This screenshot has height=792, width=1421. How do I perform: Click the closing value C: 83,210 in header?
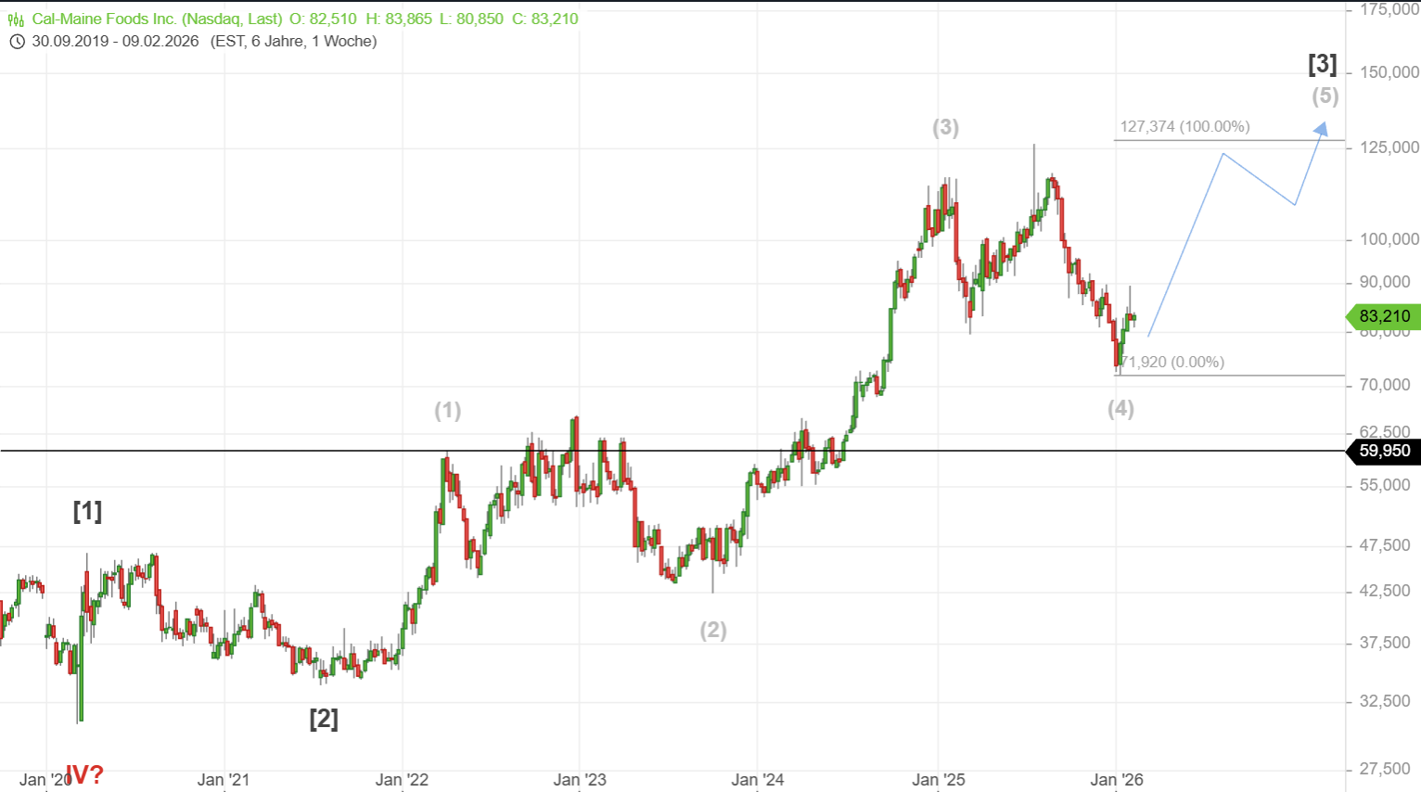tap(545, 19)
